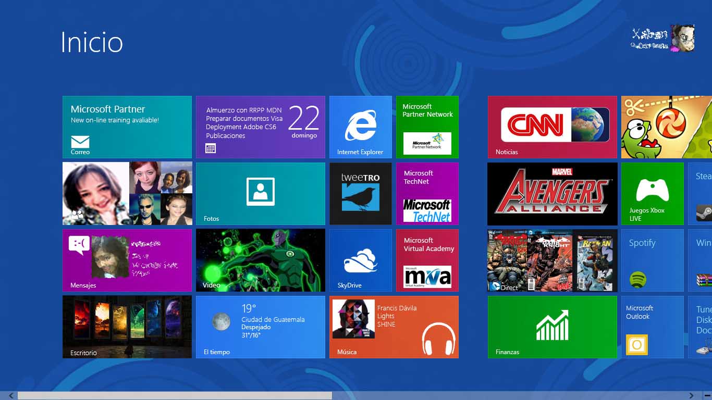Open the calendar tile showing 22 domingo

click(x=261, y=127)
